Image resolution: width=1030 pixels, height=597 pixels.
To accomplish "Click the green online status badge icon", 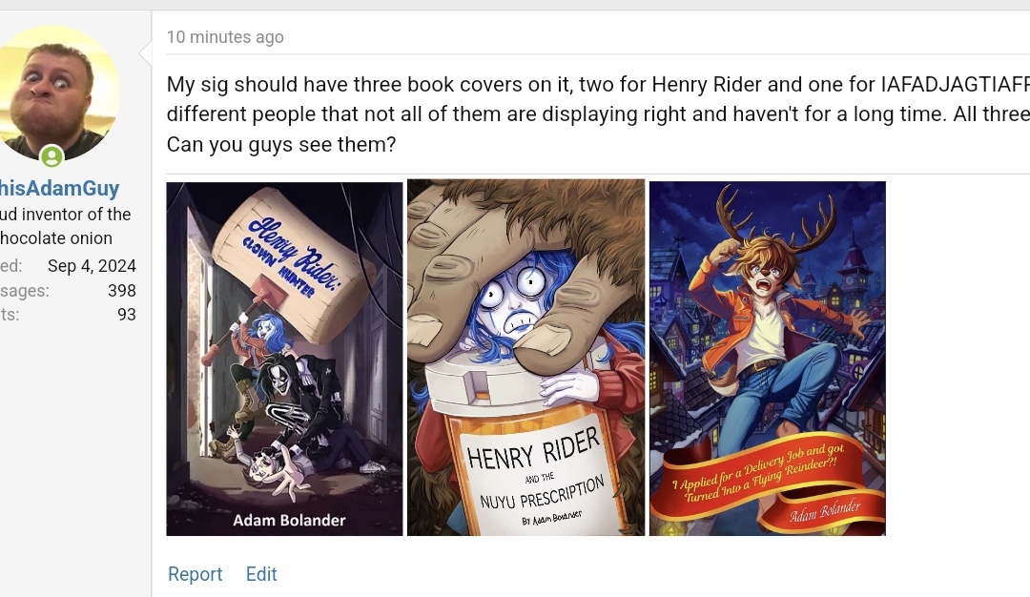I will pos(51,156).
